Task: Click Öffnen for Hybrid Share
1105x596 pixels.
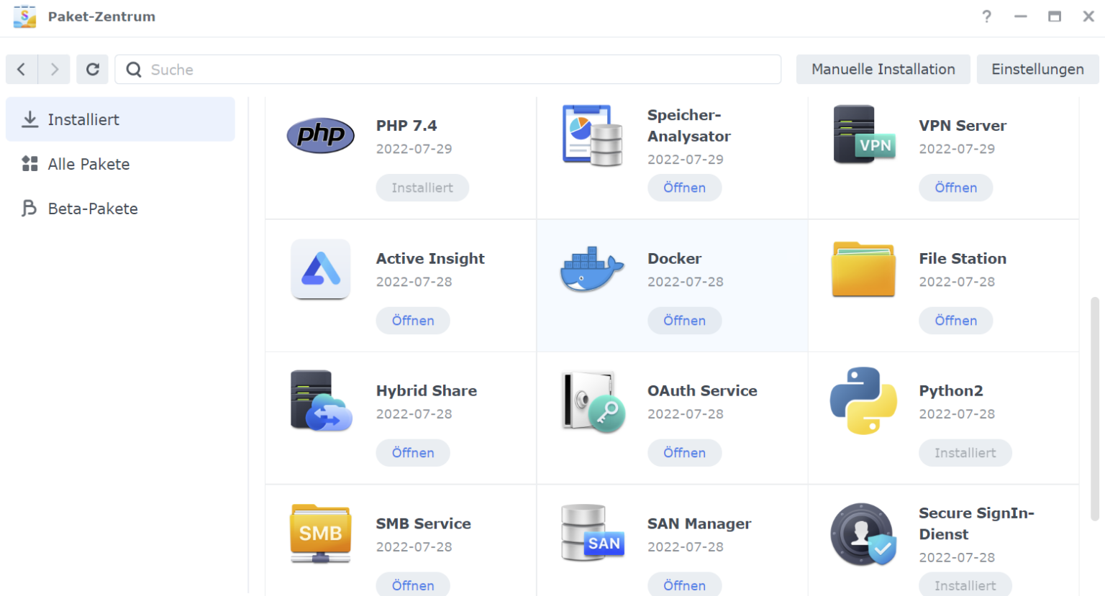Action: coord(413,453)
